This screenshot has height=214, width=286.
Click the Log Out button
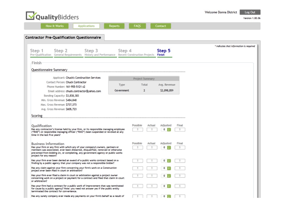click(250, 12)
